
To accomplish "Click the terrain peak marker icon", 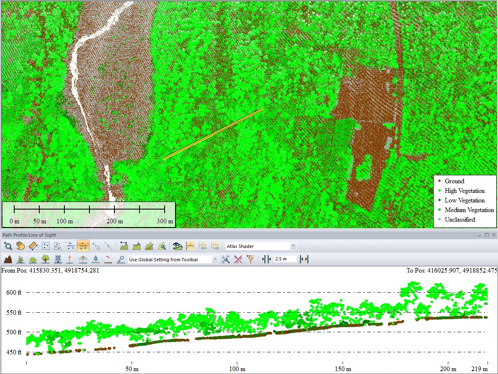I will pos(137,246).
